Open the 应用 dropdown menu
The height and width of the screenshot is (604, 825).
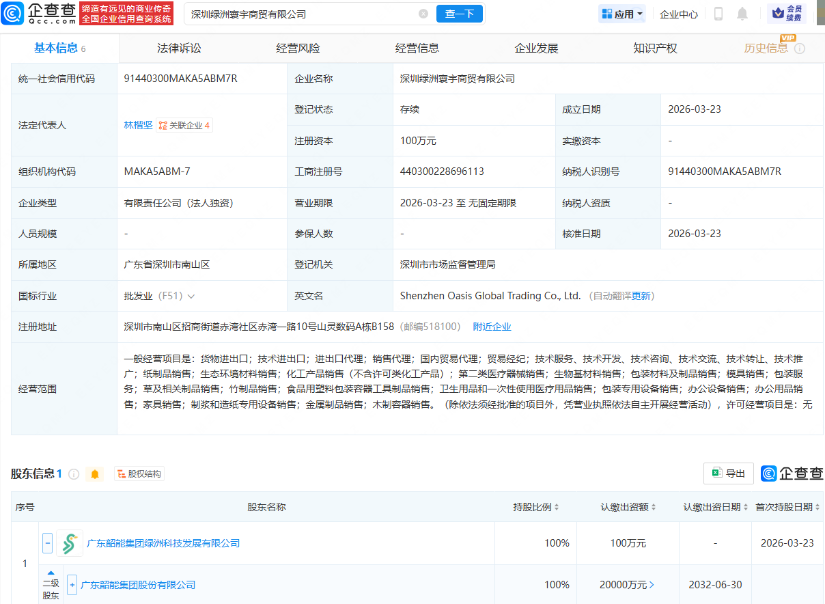[621, 14]
